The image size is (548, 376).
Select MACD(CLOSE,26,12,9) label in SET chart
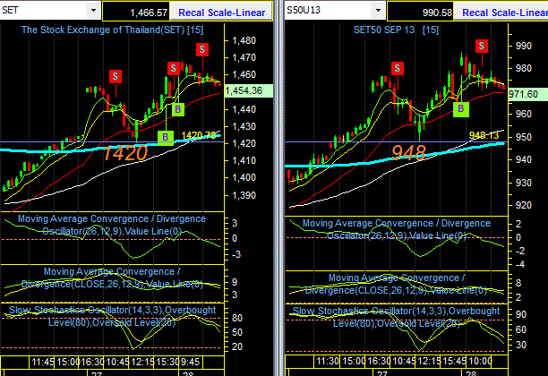click(112, 278)
